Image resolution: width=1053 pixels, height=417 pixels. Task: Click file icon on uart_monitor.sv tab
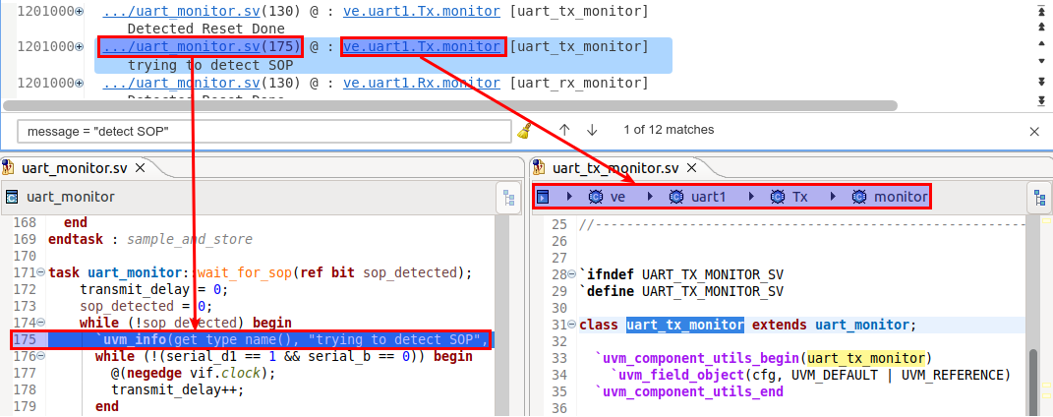8,168
